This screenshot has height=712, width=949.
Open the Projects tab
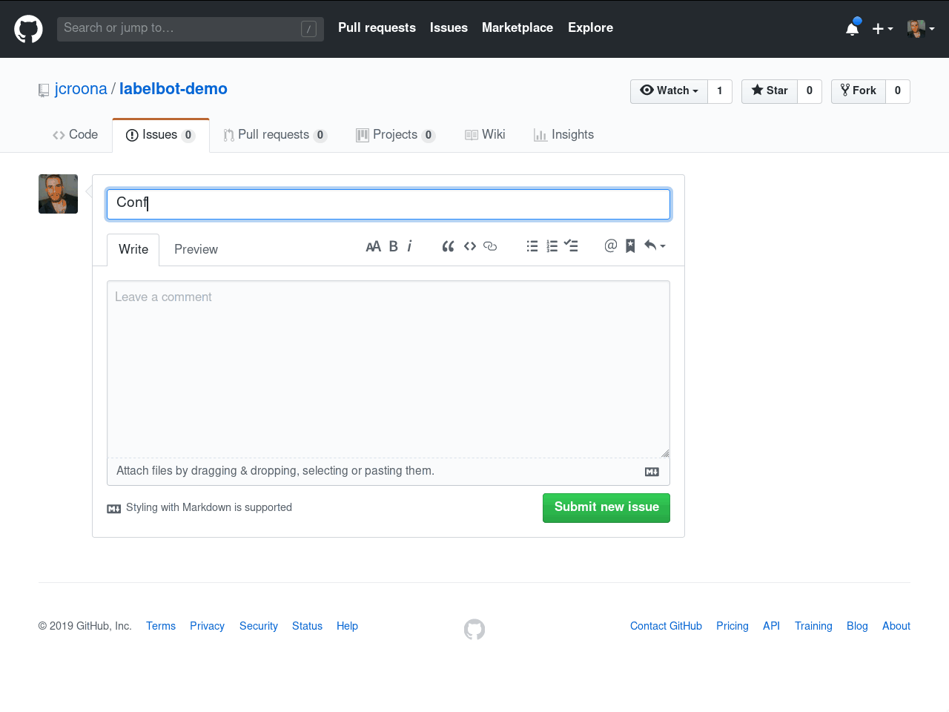pyautogui.click(x=395, y=135)
